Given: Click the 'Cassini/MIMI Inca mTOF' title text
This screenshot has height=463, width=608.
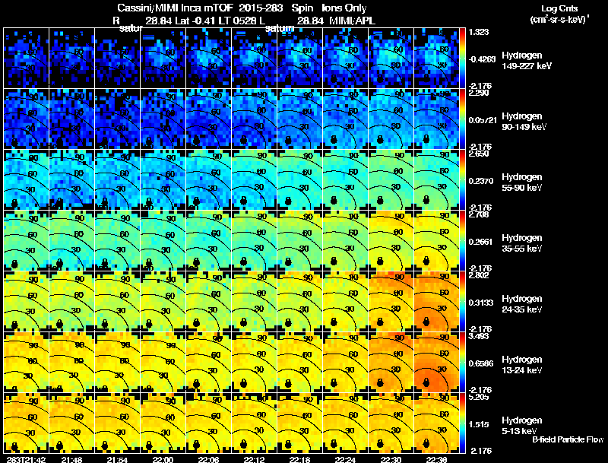Looking at the screenshot, I should click(x=175, y=8).
